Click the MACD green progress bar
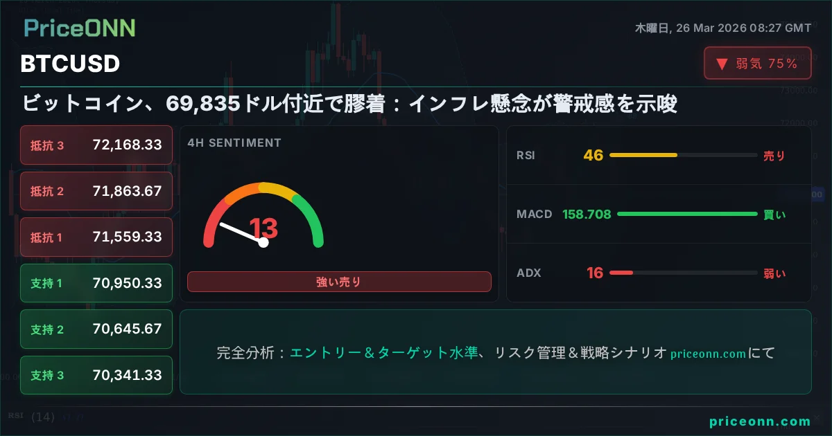 point(686,214)
